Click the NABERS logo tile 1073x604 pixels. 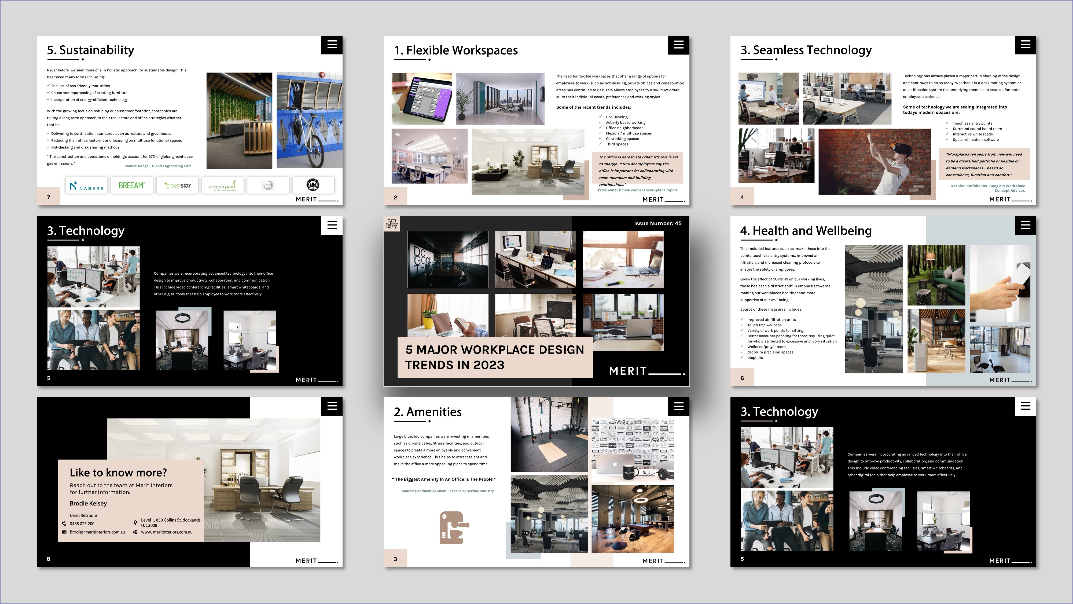click(87, 185)
